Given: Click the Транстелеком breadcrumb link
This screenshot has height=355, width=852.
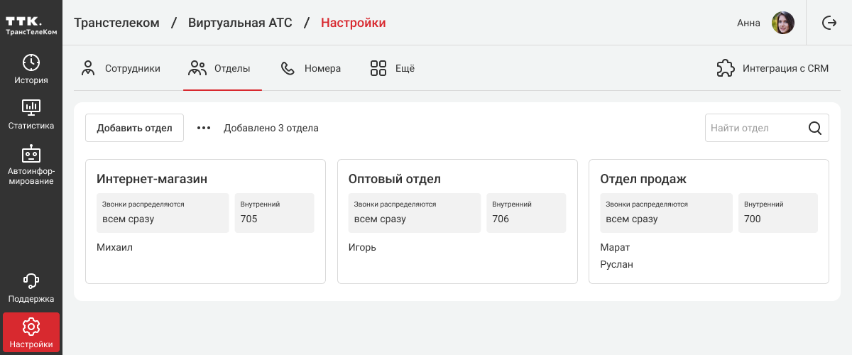Looking at the screenshot, I should point(116,23).
